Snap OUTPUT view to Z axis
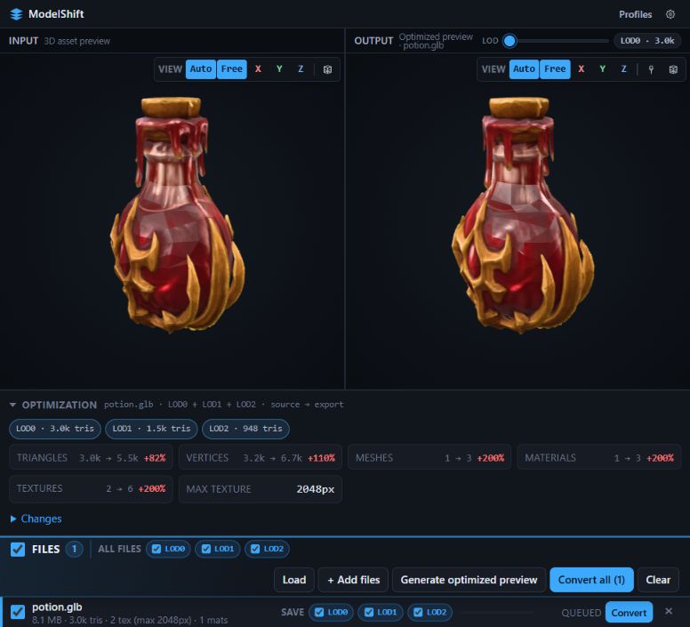Image resolution: width=690 pixels, height=627 pixels. point(624,69)
